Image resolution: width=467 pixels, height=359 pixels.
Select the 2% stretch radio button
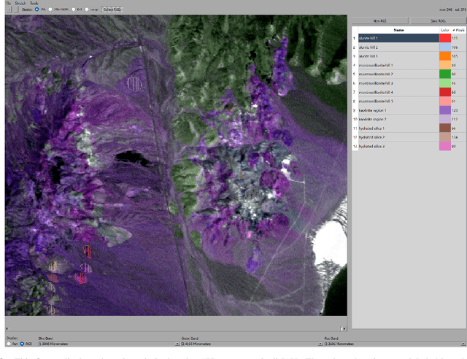click(x=37, y=9)
